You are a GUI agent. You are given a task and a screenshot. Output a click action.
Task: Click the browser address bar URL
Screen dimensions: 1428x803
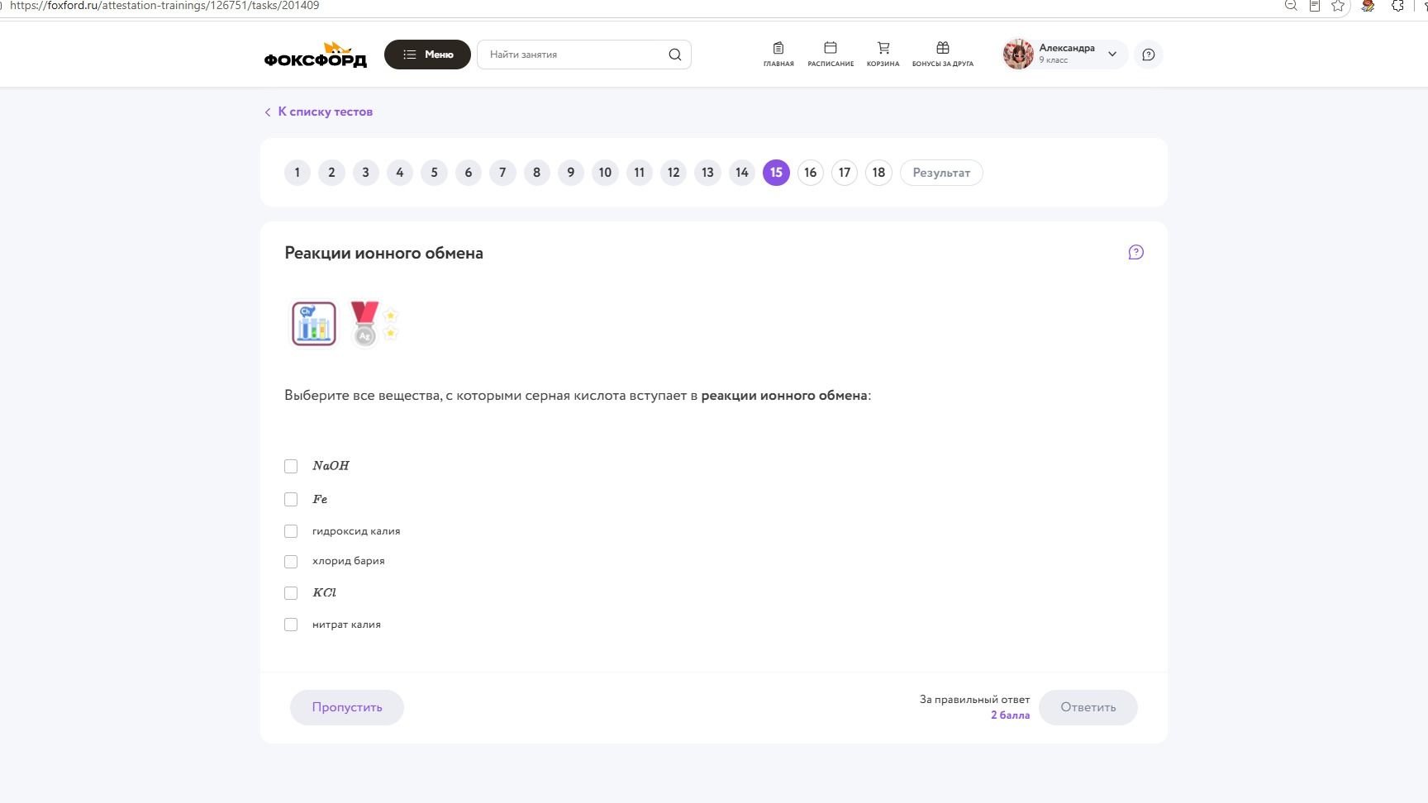pos(164,6)
